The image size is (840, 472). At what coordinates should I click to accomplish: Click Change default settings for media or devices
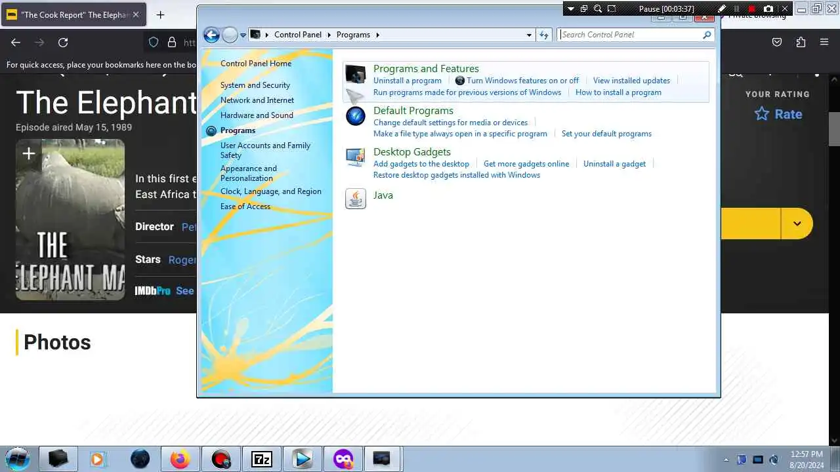pos(450,123)
